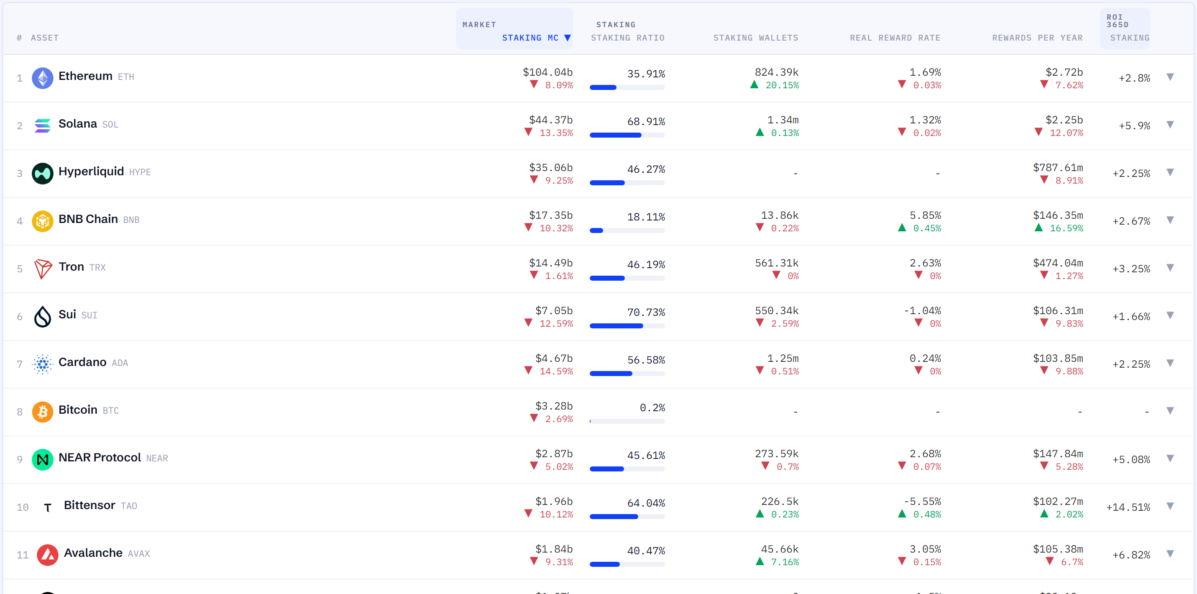
Task: Click the BNB Chain logo icon
Action: pyautogui.click(x=42, y=221)
